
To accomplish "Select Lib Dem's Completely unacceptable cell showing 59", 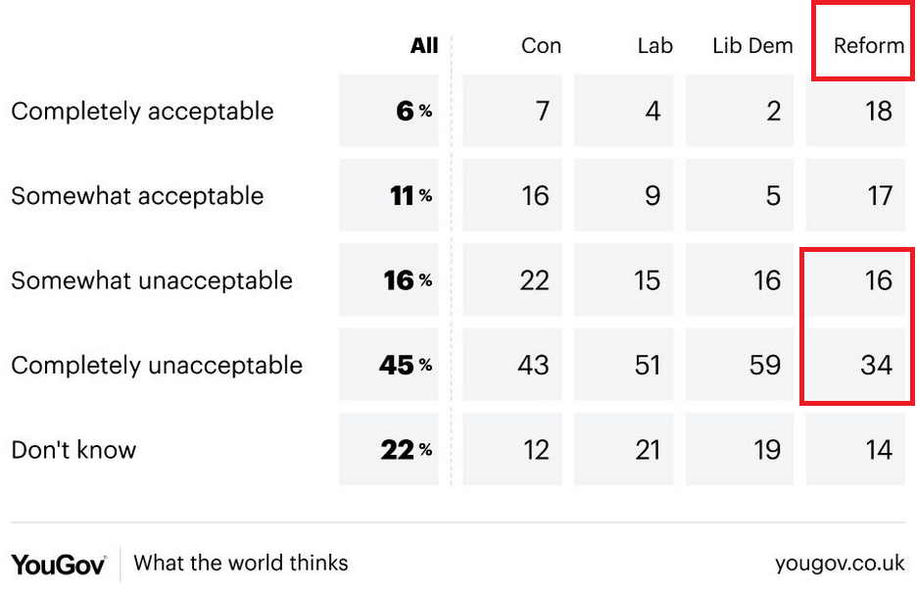I will point(735,366).
